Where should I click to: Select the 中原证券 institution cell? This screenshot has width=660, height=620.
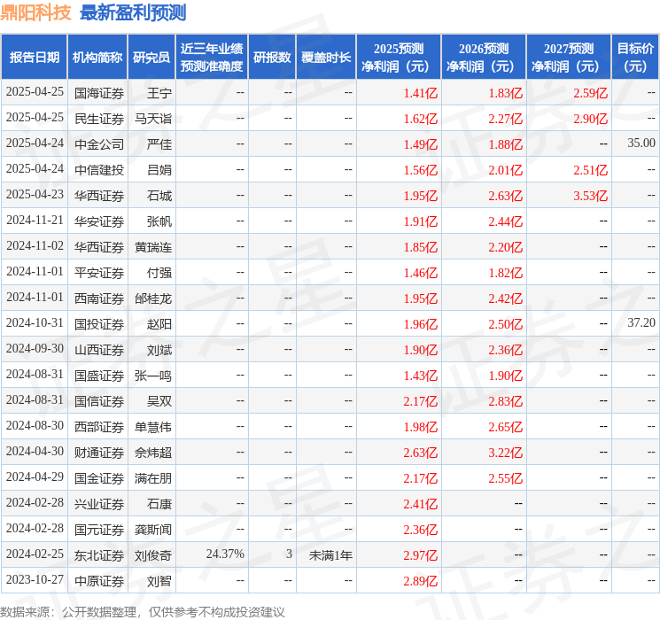tap(99, 581)
